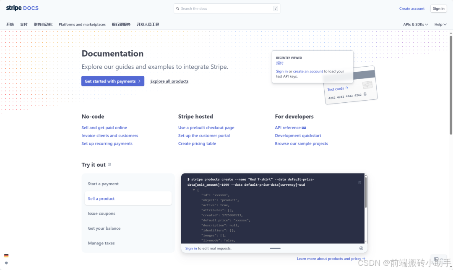The width and height of the screenshot is (453, 270).
Task: Click the code panel scroll up arrow
Action: tap(366, 175)
